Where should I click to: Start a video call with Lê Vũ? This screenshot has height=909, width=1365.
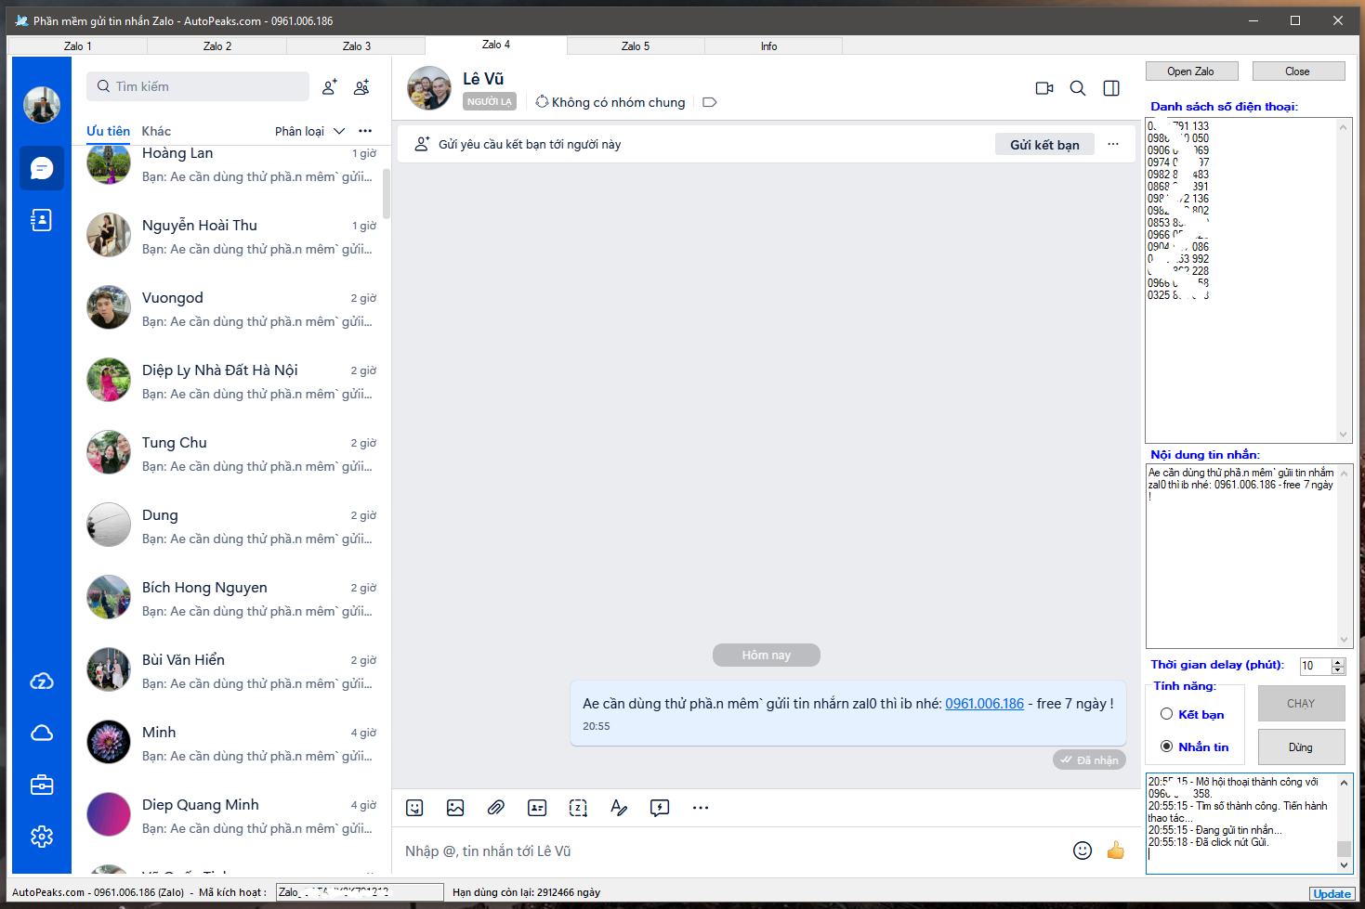[x=1043, y=88]
